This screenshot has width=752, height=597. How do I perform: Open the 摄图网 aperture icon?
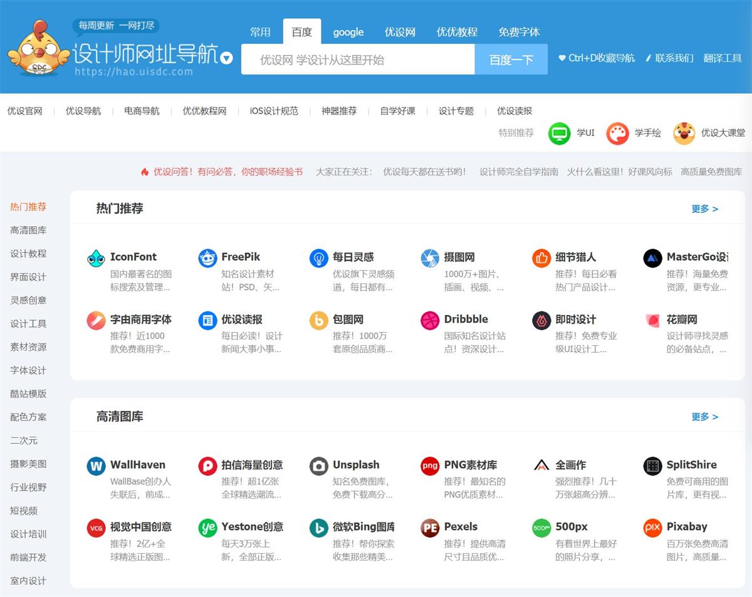click(430, 258)
